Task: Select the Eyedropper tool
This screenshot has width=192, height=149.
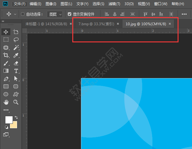Action: 16,55
